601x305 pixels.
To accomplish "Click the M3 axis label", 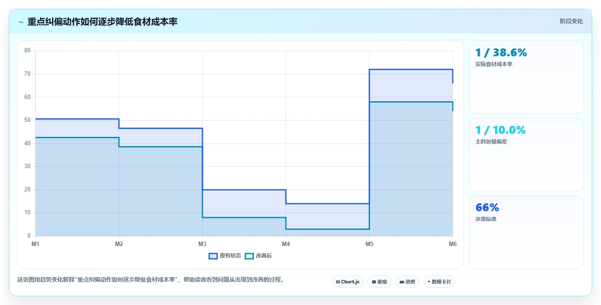I will coord(202,244).
